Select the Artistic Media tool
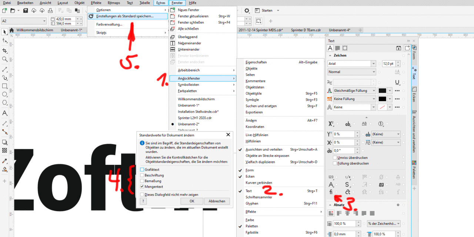This screenshot has width=474, height=237. [4, 78]
